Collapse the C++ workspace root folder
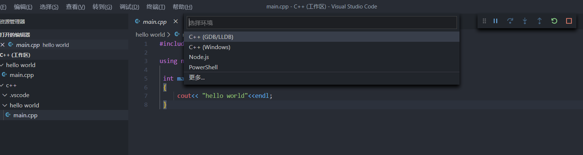The width and height of the screenshot is (583, 155). 2,85
